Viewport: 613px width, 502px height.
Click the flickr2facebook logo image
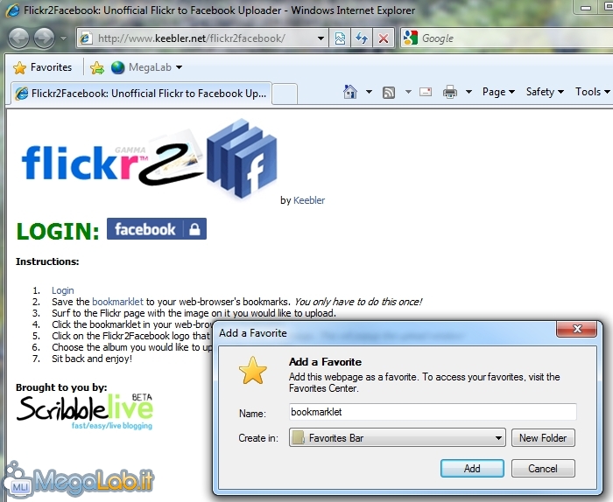coord(150,159)
